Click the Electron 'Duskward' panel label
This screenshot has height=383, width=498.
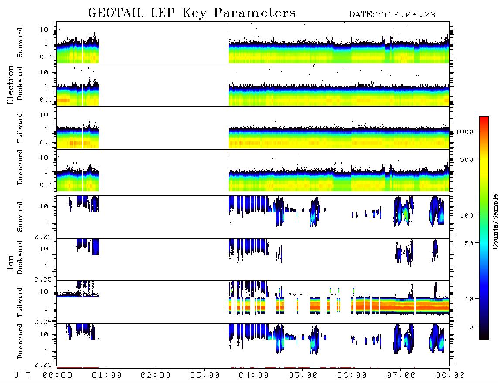point(20,84)
